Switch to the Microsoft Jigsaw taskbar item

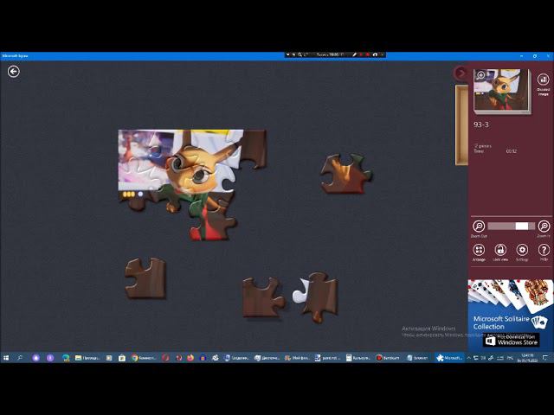pos(449,358)
